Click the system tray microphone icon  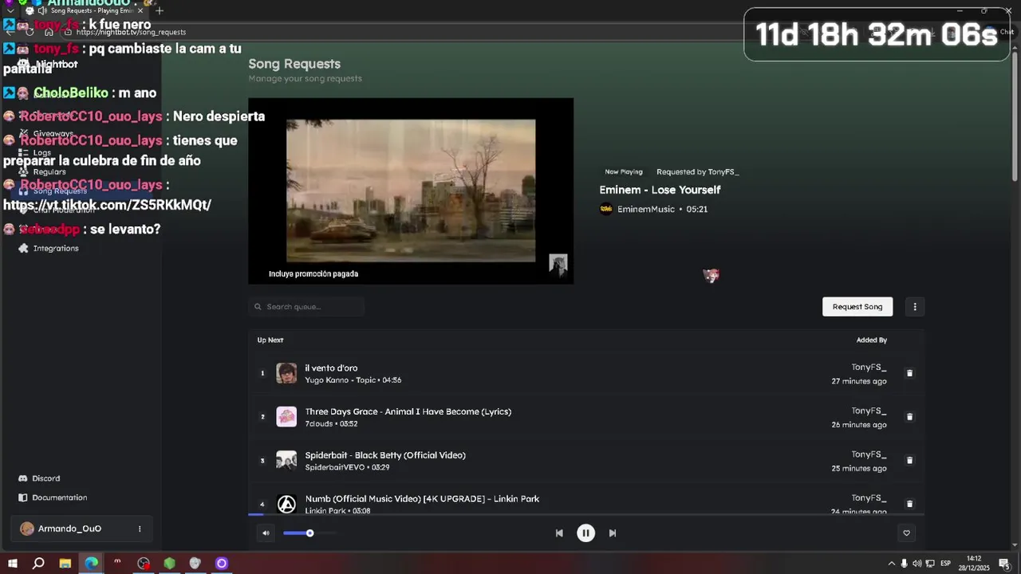[904, 564]
